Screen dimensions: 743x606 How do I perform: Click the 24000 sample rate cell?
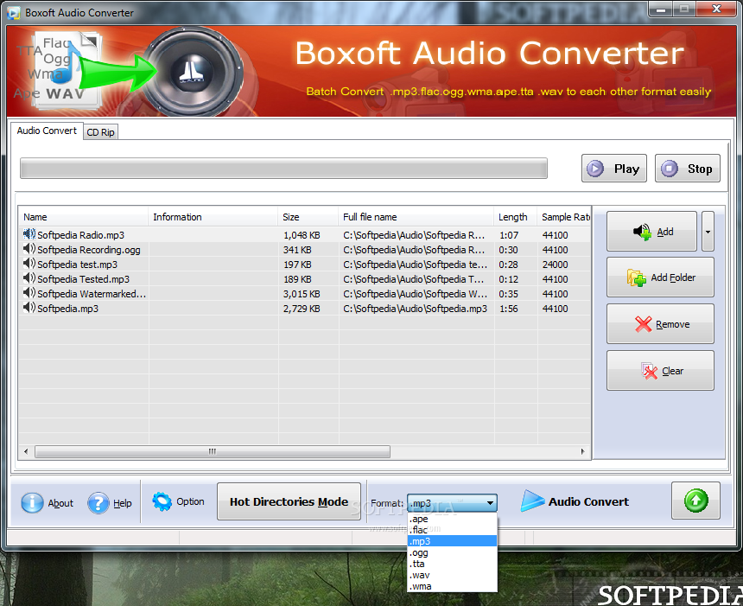[555, 265]
